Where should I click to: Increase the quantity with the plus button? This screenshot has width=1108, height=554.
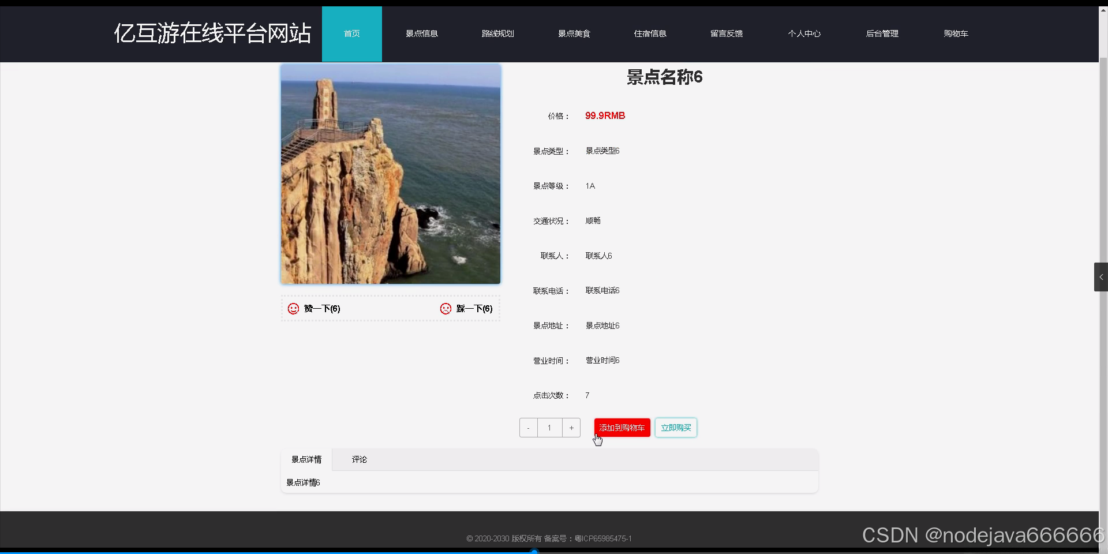point(571,428)
